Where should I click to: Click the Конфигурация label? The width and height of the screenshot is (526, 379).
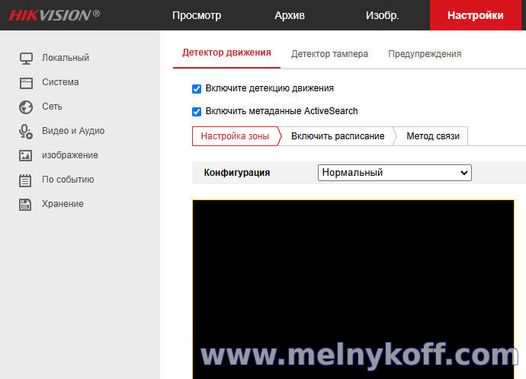[x=237, y=173]
